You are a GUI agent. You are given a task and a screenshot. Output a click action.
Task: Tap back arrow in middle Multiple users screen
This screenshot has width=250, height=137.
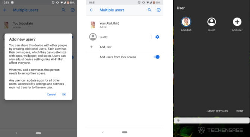[91, 10]
